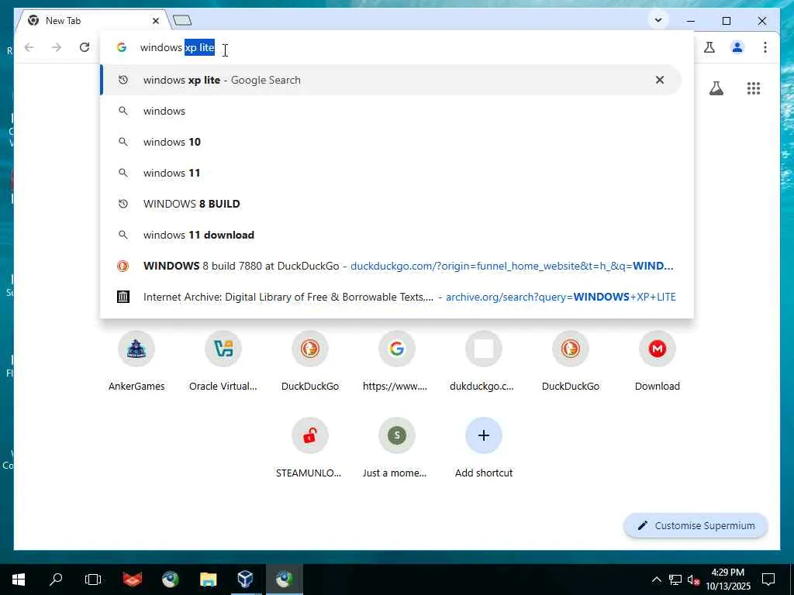Click the browser forward arrow
The height and width of the screenshot is (595, 794).
[57, 47]
